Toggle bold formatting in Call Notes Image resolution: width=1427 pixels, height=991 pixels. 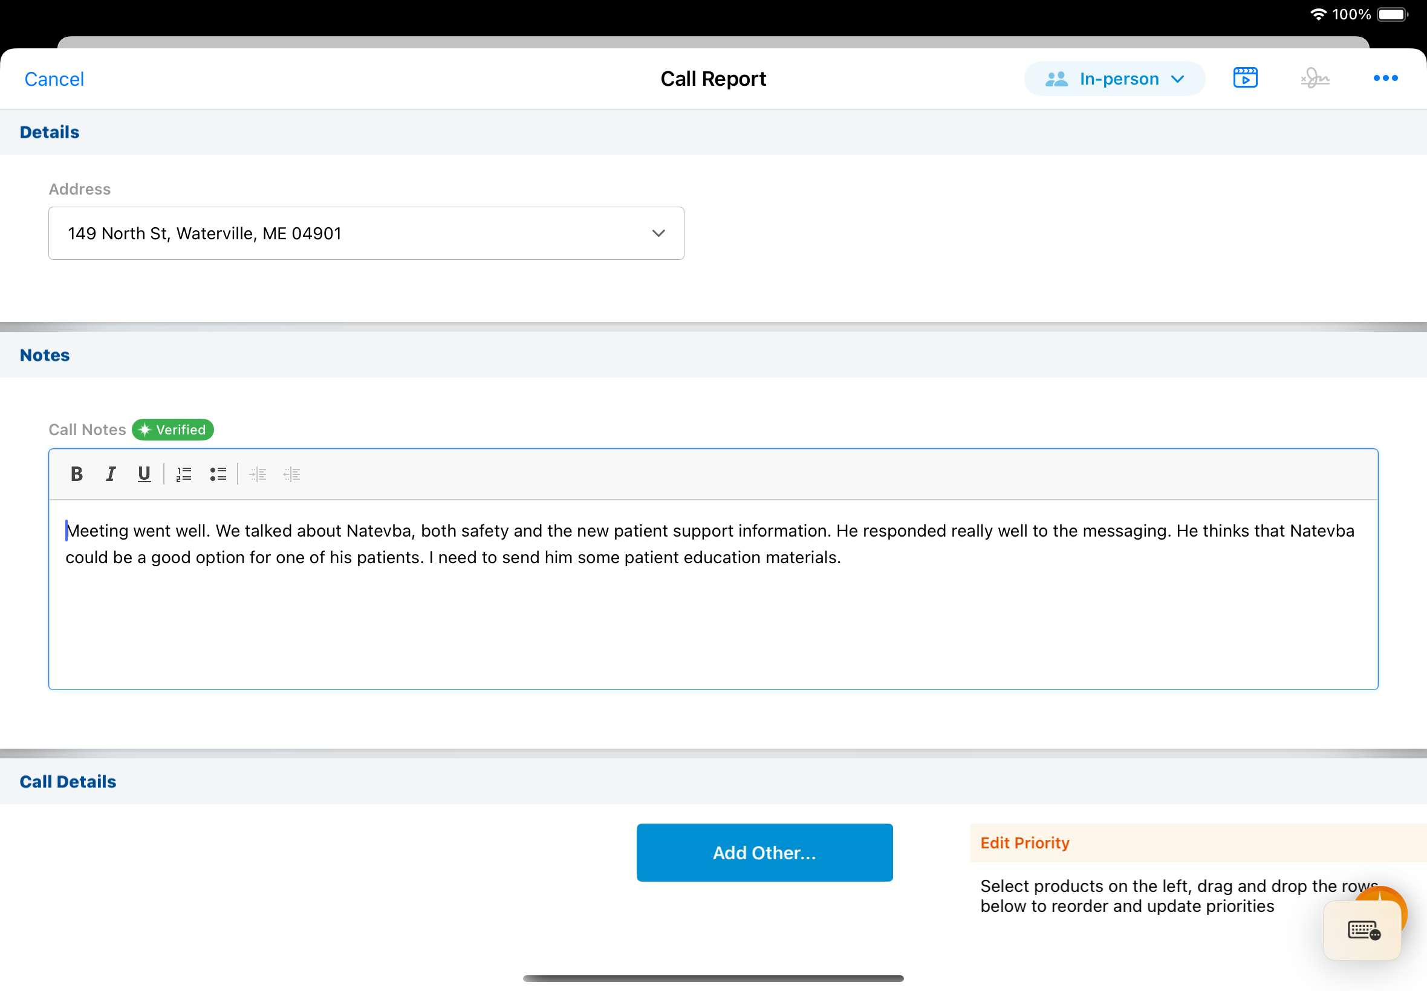coord(76,474)
